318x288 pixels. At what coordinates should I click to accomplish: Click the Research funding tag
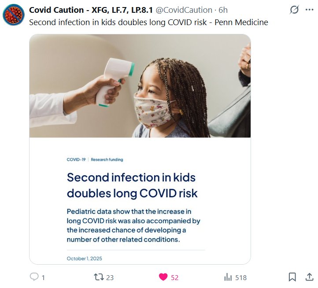click(x=107, y=159)
